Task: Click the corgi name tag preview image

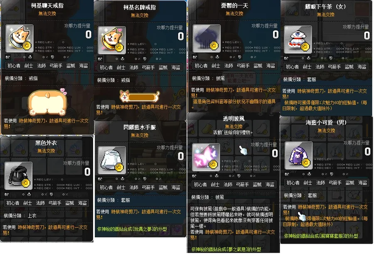Action: 140,96
